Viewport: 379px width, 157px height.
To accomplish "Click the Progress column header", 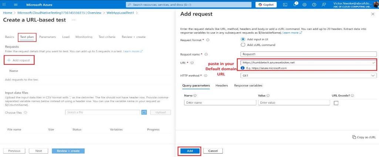I will click(153, 130).
